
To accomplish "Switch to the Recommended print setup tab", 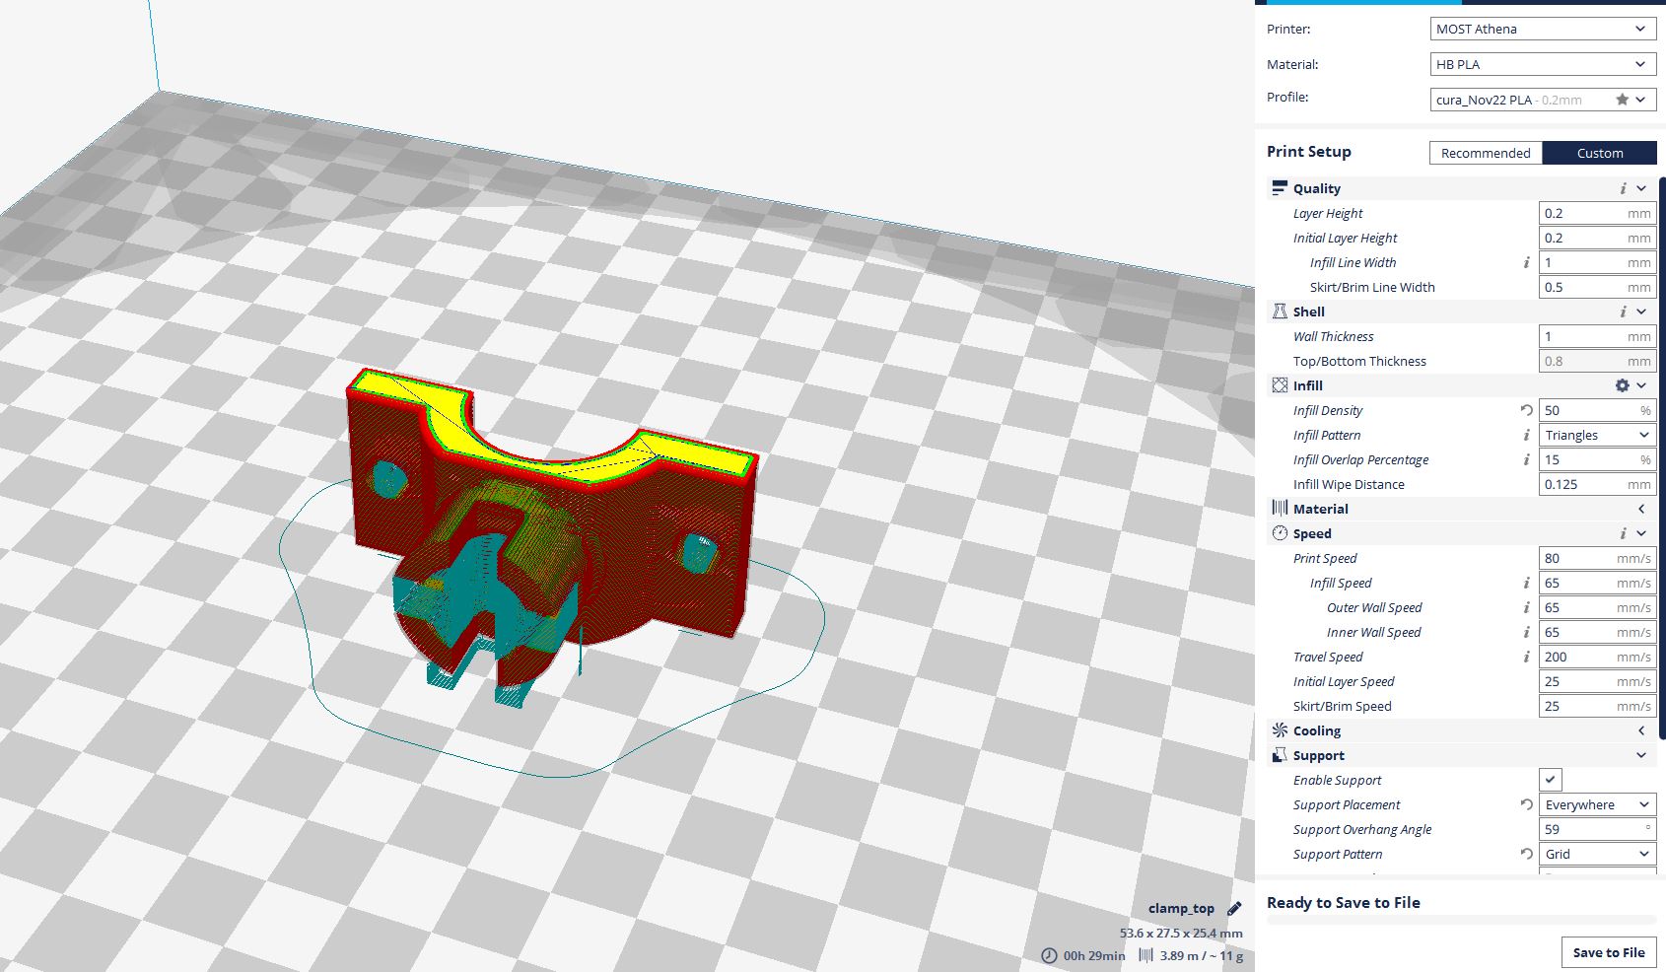I will coord(1486,153).
